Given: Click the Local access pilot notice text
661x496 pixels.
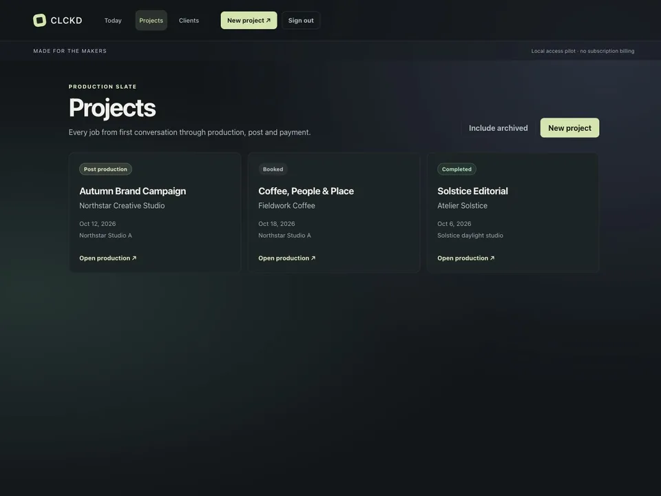Looking at the screenshot, I should 583,51.
